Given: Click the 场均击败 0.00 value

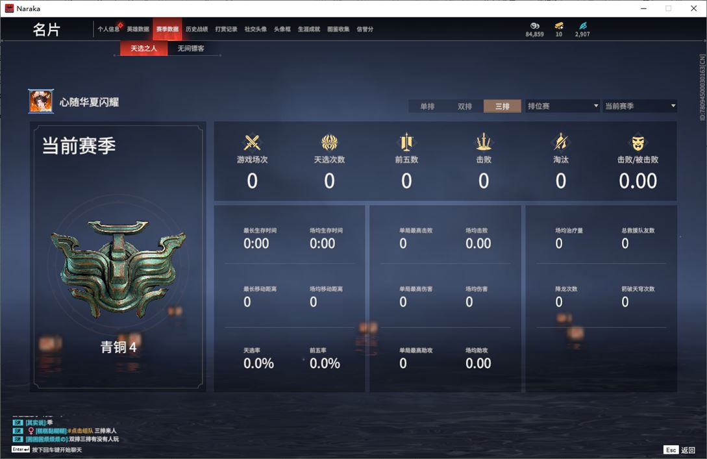Looking at the screenshot, I should [x=478, y=243].
